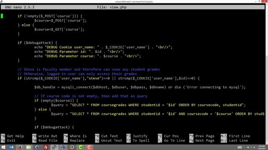The height and width of the screenshot is (150, 268).
Task: Click the ^Y Prev Page shortcut
Action: pos(202,136)
